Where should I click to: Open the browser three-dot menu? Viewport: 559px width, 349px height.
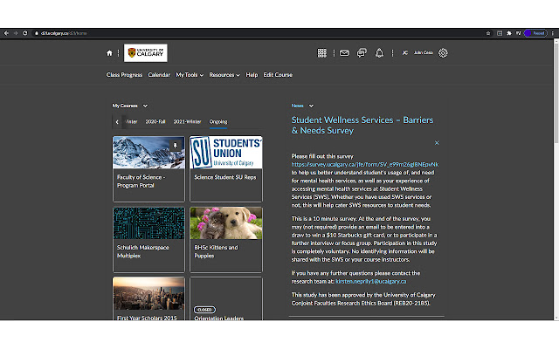point(553,33)
